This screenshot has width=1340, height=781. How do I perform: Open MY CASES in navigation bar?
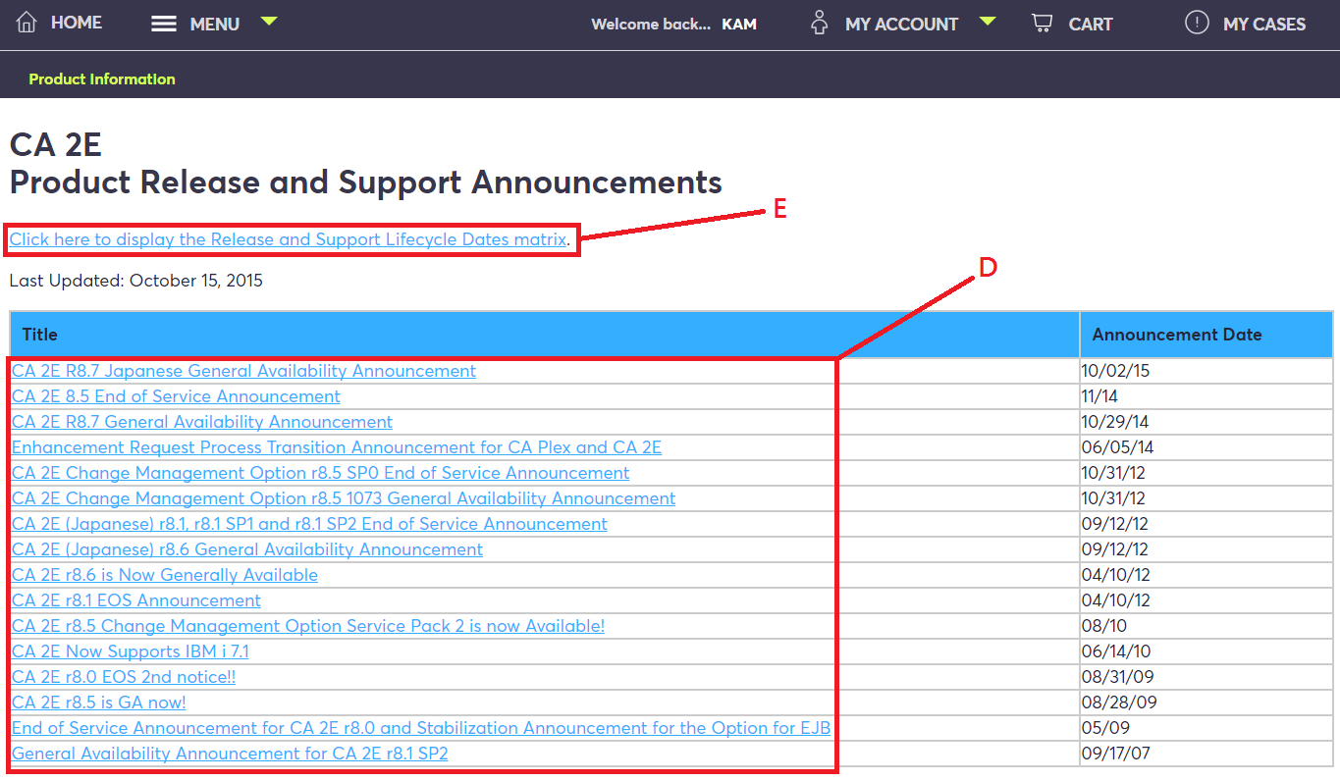pyautogui.click(x=1264, y=25)
